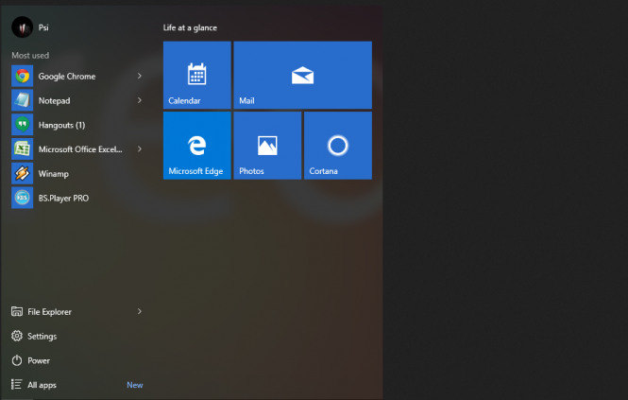Launch Notepad from the Start menu
Image resolution: width=628 pixels, height=400 pixels.
[x=54, y=100]
